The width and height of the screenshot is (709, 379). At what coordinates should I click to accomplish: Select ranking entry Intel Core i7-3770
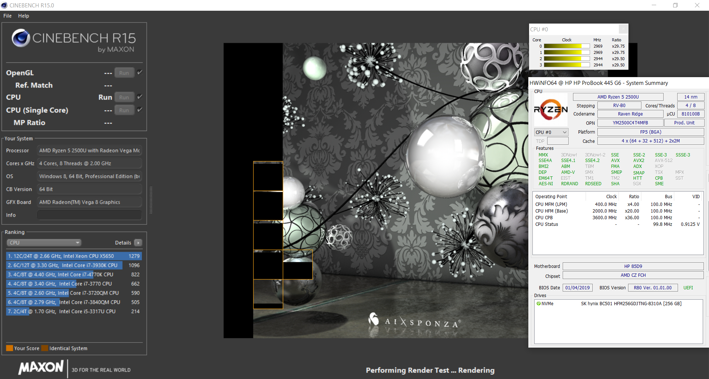[x=74, y=283]
